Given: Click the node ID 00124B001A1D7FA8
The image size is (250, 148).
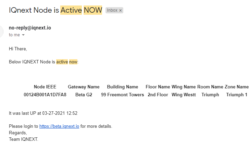Looking at the screenshot, I should tap(45, 95).
